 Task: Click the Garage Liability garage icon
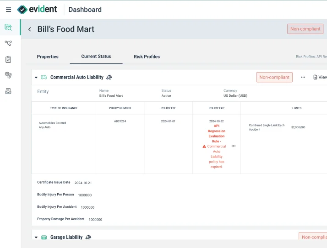[44, 237]
